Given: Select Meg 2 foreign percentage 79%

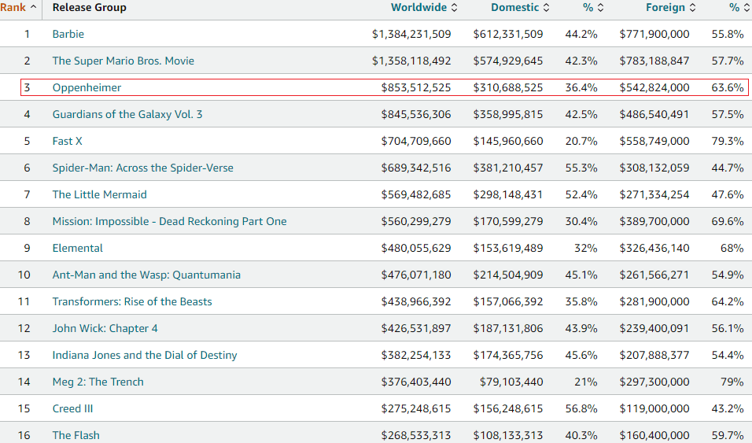Looking at the screenshot, I should [732, 382].
